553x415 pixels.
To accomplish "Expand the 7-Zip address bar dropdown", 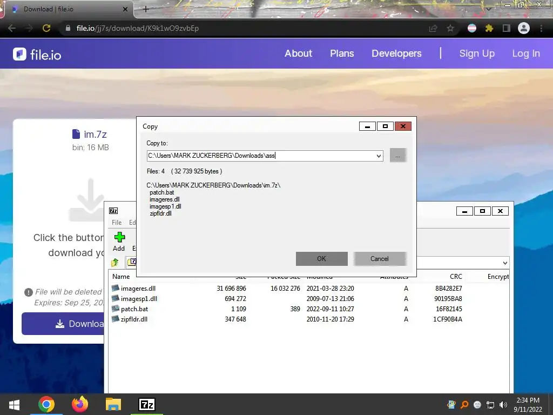I will coord(505,263).
